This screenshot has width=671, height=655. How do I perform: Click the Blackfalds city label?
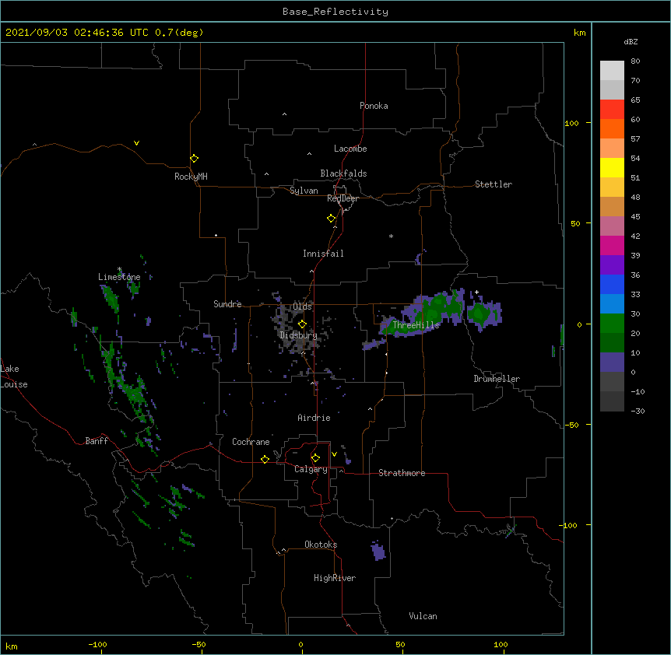tap(343, 173)
